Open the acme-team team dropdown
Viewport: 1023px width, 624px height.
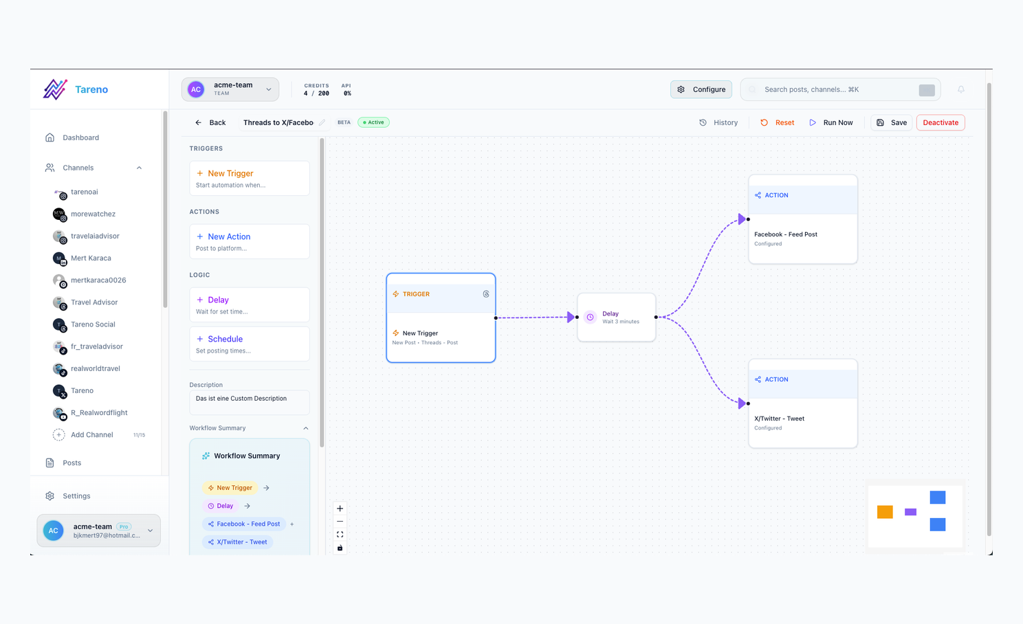pyautogui.click(x=230, y=89)
